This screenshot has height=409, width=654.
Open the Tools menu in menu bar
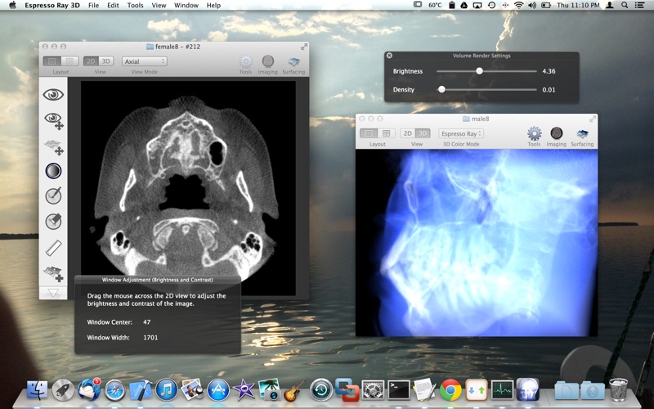pos(135,5)
